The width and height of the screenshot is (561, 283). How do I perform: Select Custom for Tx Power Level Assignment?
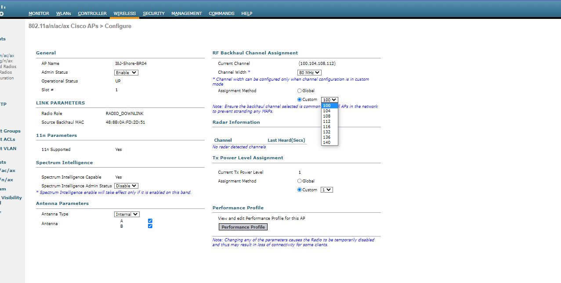299,189
